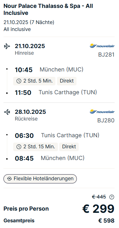Open the Nour Palace Thalasso & Spa hotel title
Screen dimensions: 119x228
[48, 9]
